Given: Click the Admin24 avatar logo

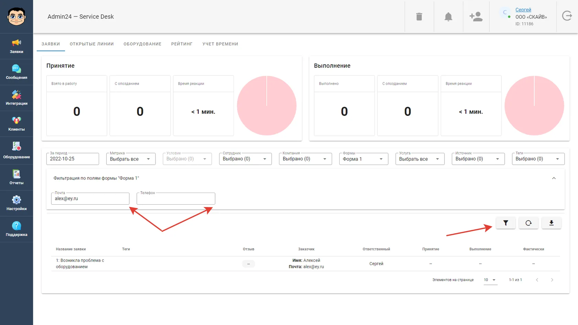Looking at the screenshot, I should point(17,17).
